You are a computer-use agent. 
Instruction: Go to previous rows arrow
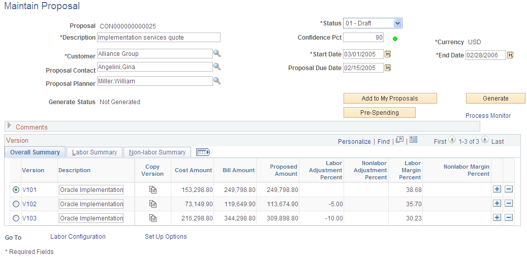(x=452, y=140)
